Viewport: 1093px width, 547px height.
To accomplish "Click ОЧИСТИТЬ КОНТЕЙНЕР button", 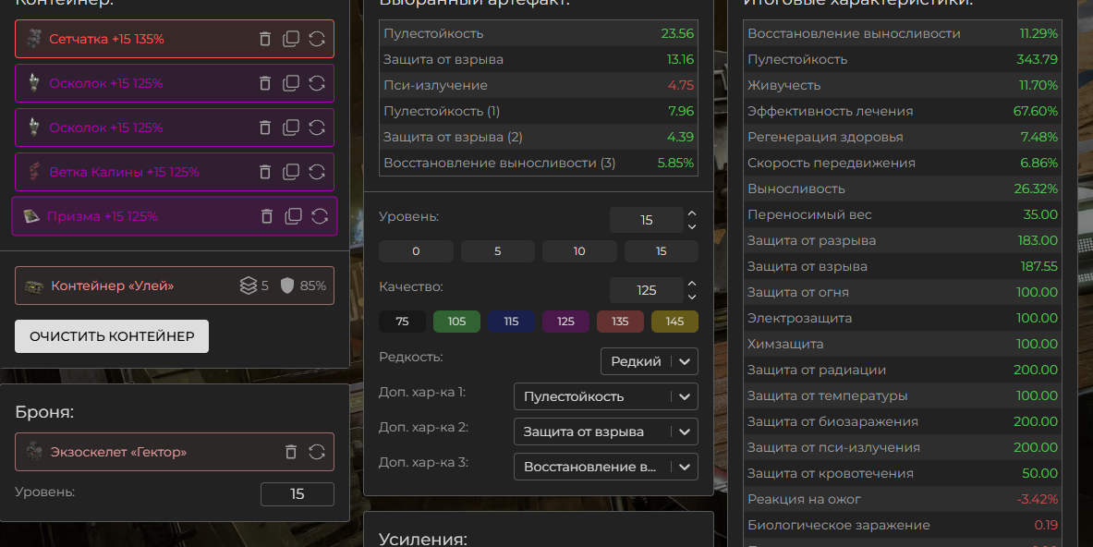I will (x=112, y=336).
